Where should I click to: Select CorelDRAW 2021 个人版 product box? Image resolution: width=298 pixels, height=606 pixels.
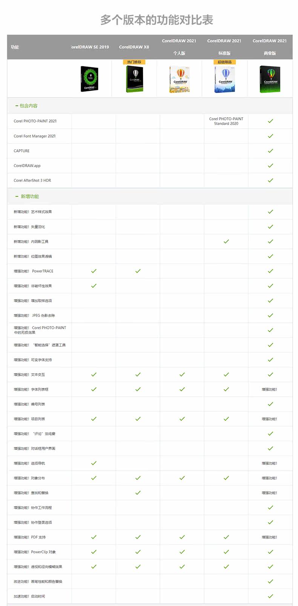180,80
